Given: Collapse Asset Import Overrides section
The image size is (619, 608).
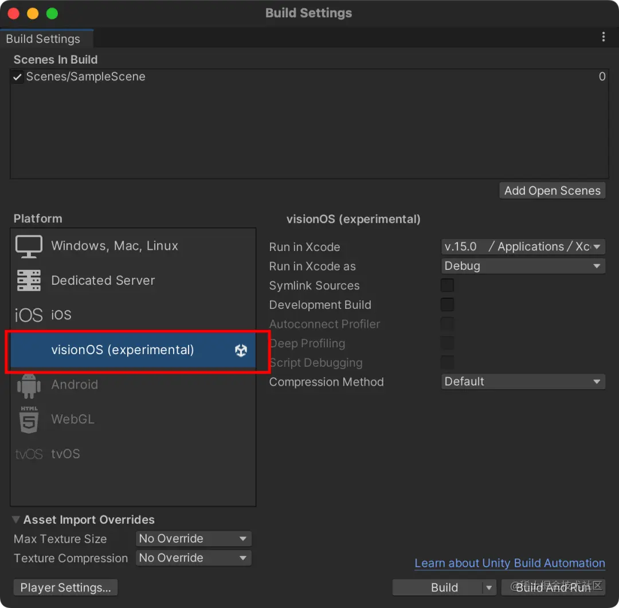Looking at the screenshot, I should (16, 520).
